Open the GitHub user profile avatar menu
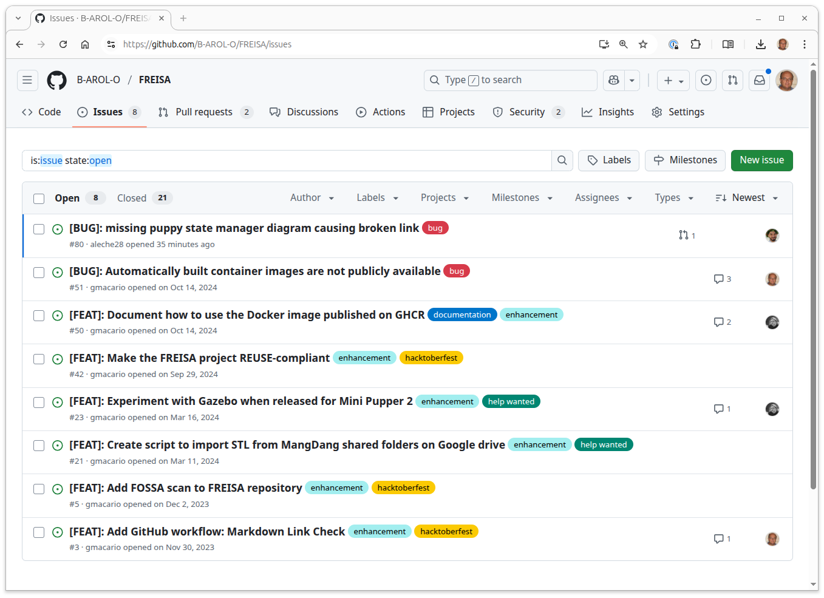This screenshot has width=824, height=598. (786, 80)
